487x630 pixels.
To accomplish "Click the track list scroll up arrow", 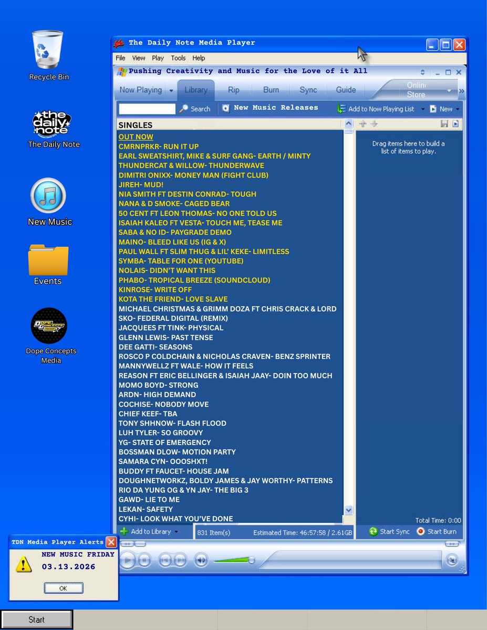I will (x=348, y=123).
